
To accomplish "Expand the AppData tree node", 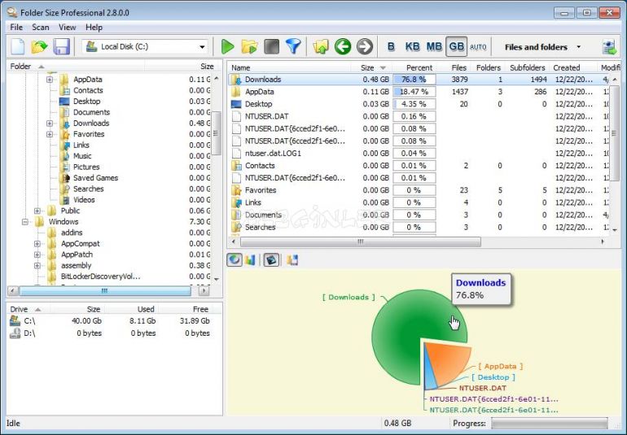I will pyautogui.click(x=49, y=80).
